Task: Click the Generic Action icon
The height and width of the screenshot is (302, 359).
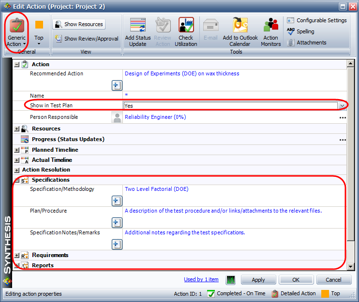Action: (x=16, y=26)
